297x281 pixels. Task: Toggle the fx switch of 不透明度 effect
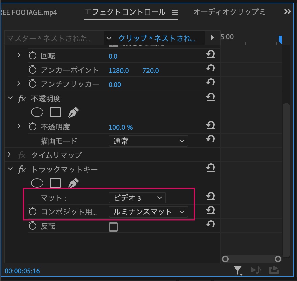click(22, 99)
